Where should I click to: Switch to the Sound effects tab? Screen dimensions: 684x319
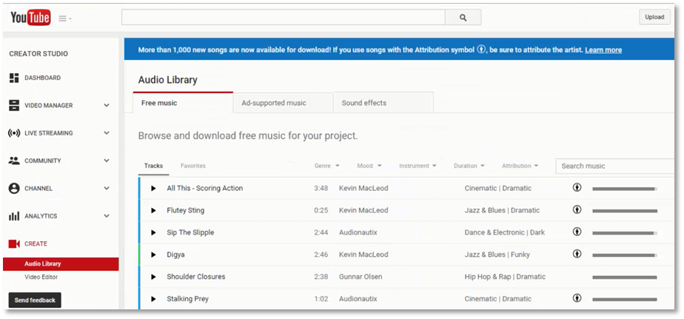point(383,103)
